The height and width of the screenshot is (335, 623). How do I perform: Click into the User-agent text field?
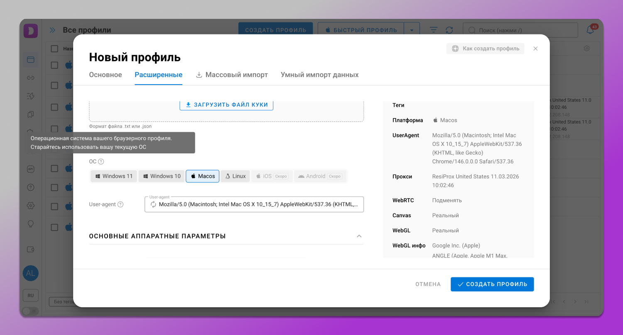258,204
